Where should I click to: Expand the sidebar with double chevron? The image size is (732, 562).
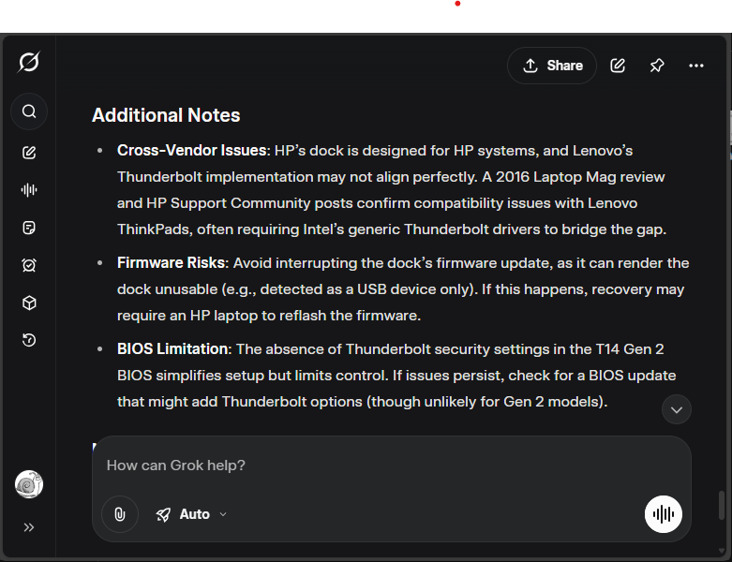(29, 527)
